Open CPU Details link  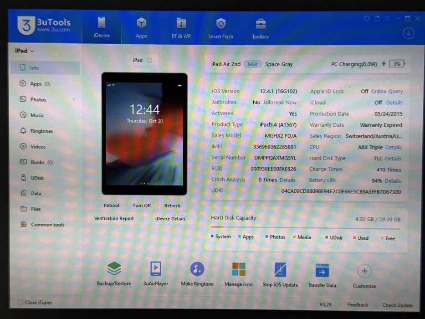(393, 147)
